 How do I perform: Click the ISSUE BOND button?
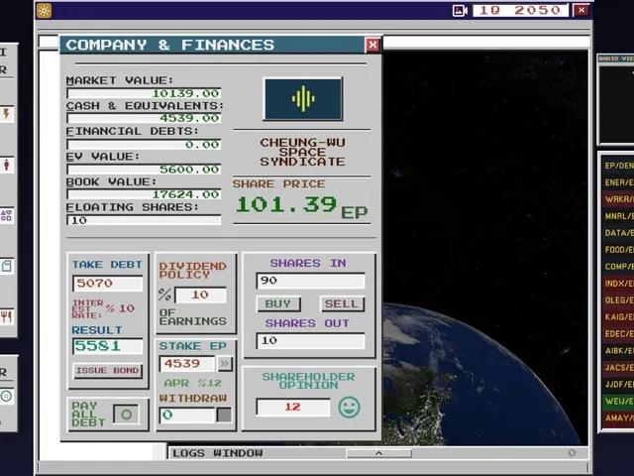(x=108, y=370)
